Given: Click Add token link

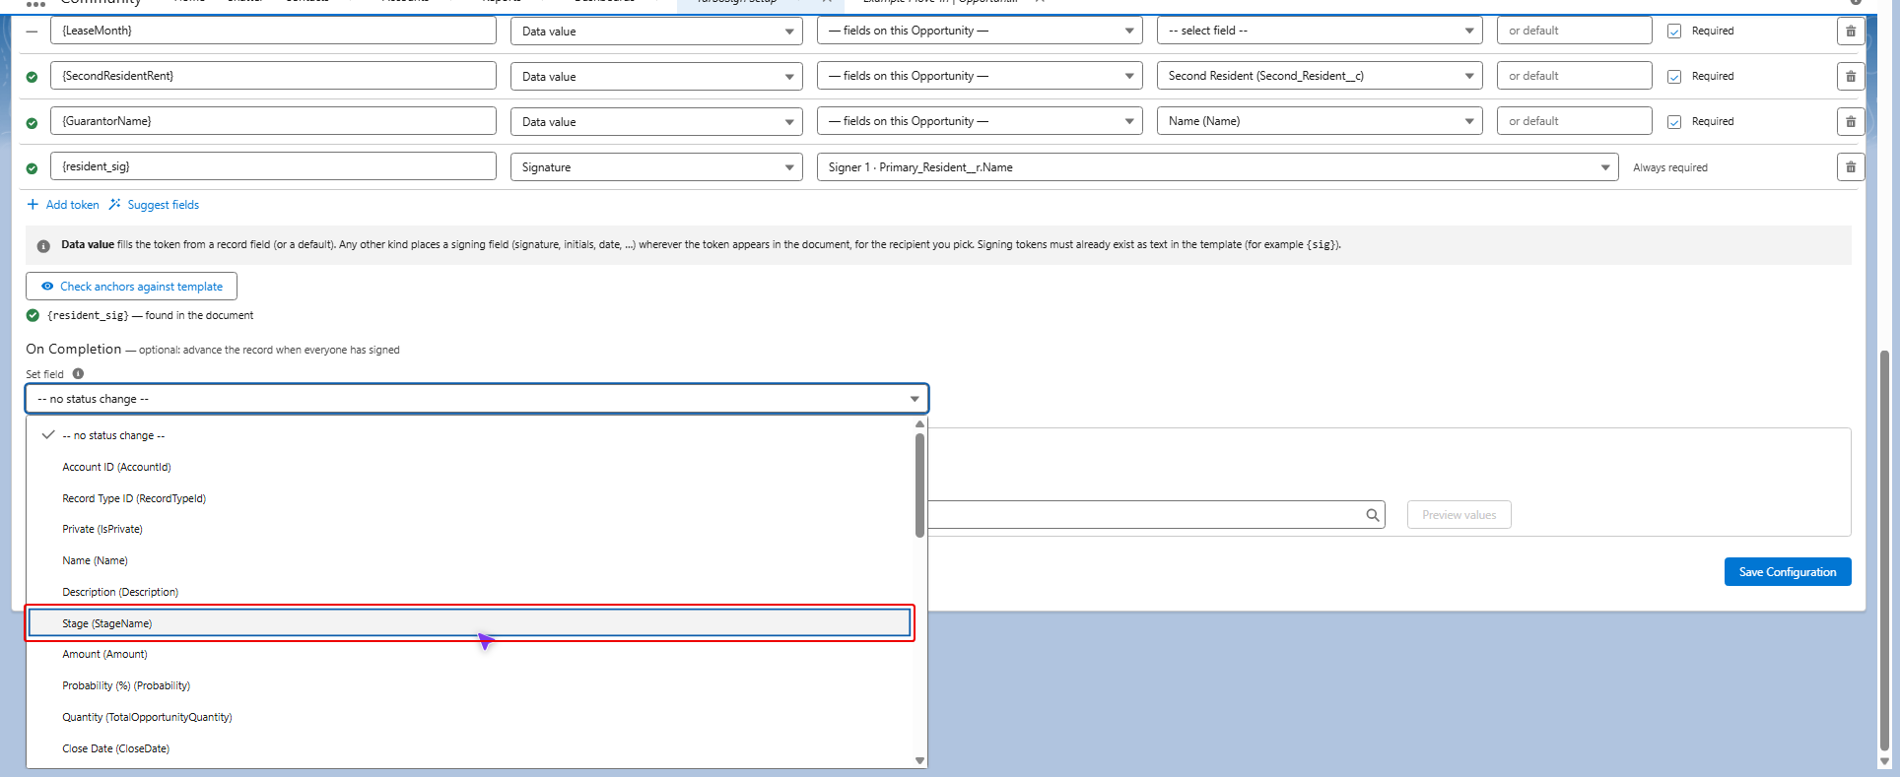Looking at the screenshot, I should pos(63,205).
